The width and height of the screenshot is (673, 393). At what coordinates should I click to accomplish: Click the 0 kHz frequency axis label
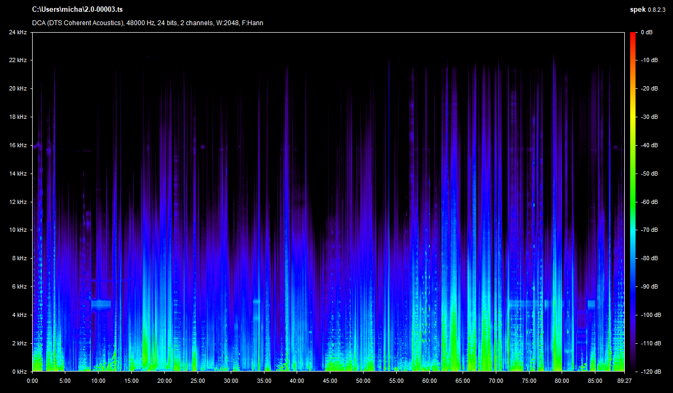19,371
